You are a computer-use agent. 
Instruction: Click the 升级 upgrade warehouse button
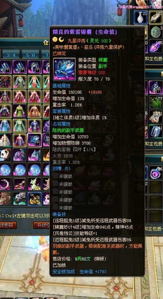tap(41, 226)
